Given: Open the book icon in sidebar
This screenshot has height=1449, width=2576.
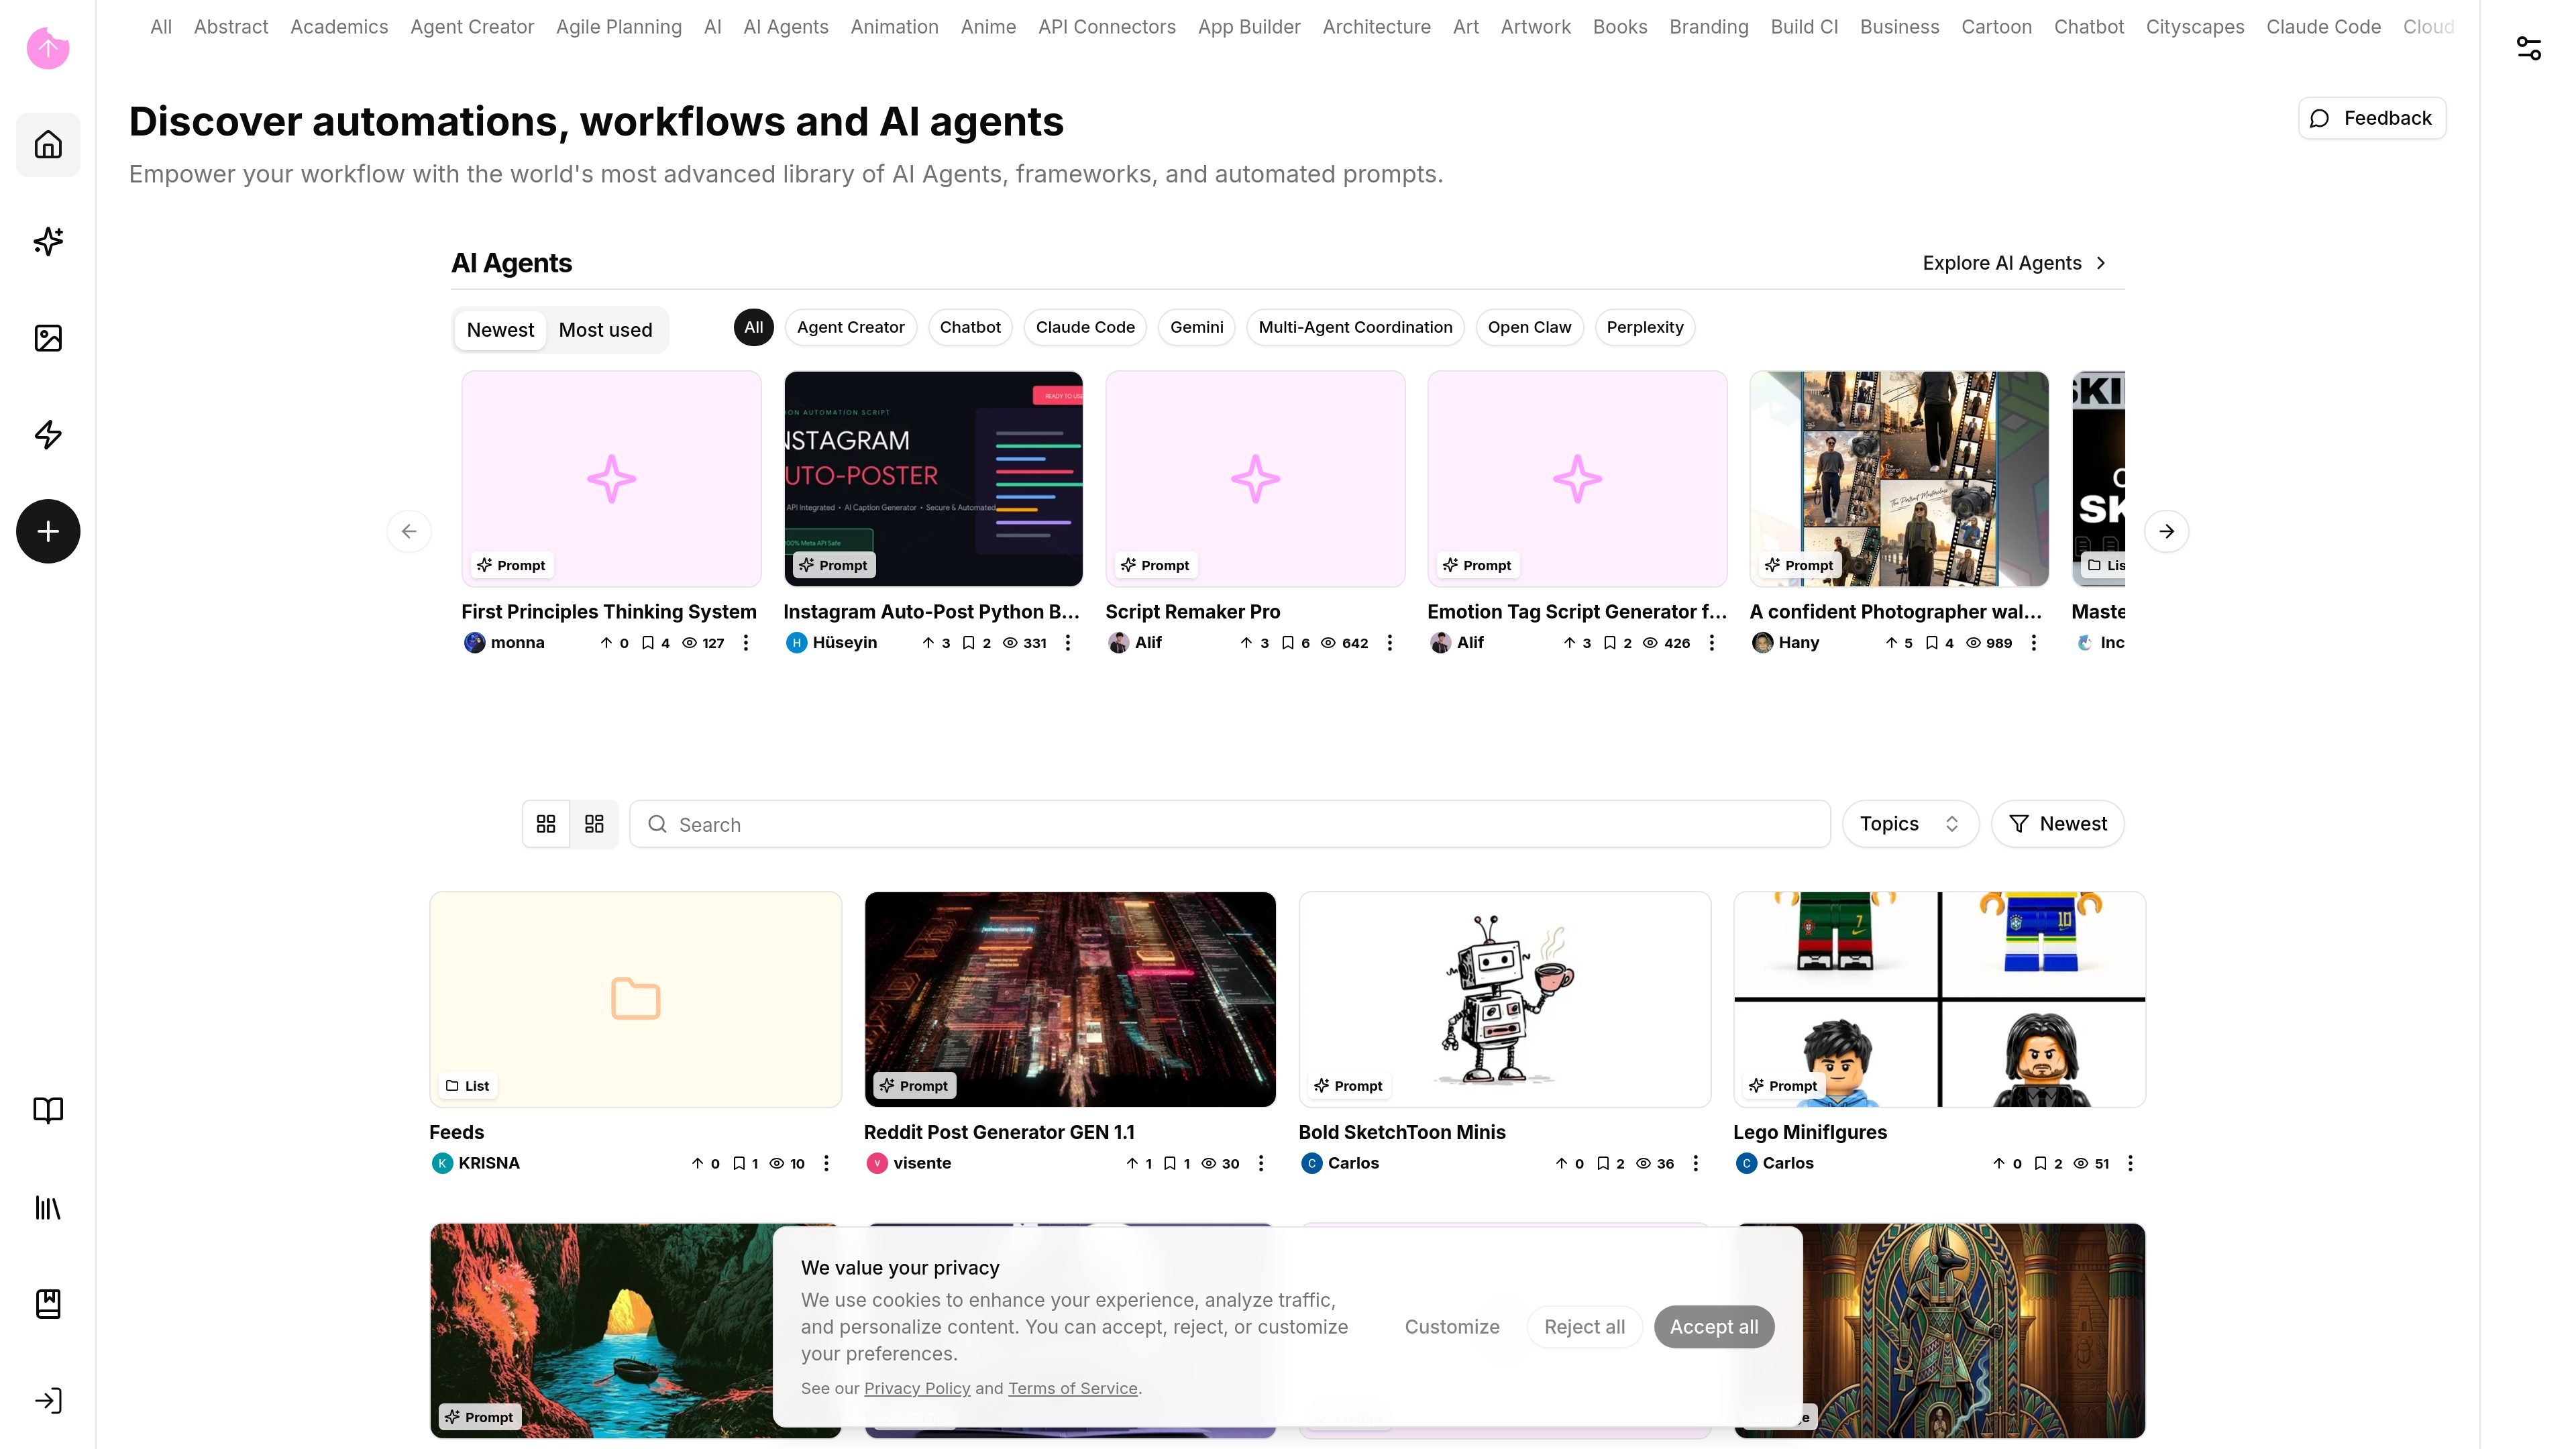Looking at the screenshot, I should [48, 1110].
